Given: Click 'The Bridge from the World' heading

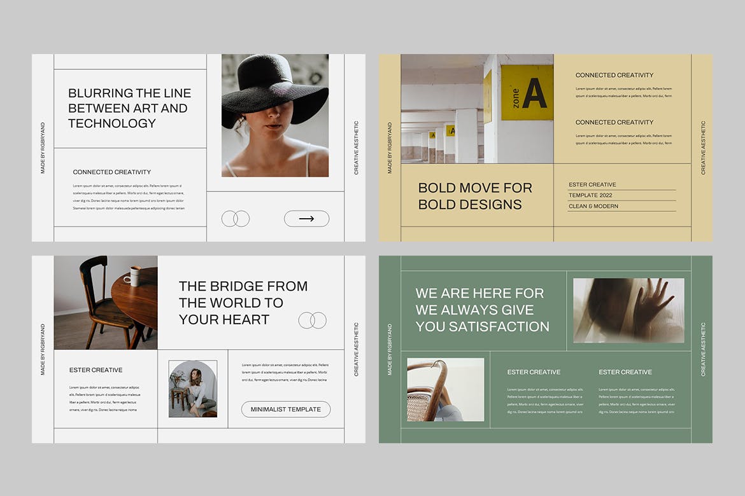Looking at the screenshot, I should (243, 303).
